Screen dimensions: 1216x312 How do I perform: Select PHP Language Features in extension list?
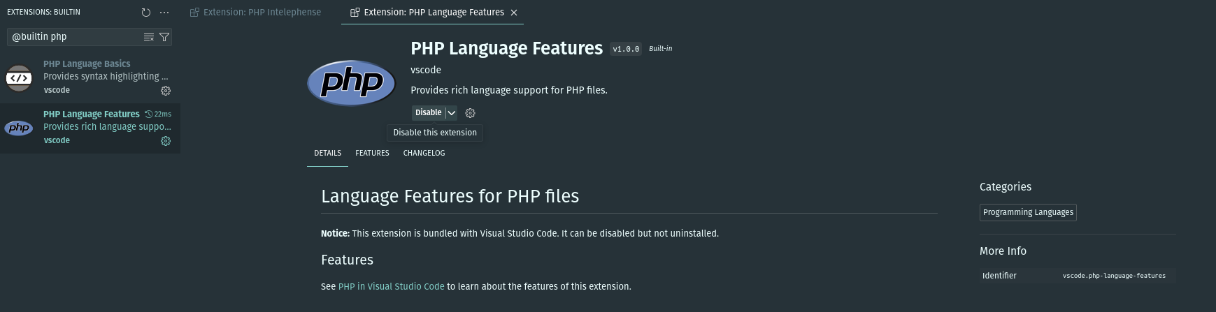click(90, 128)
